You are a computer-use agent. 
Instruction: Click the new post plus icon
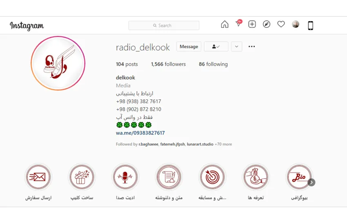pos(252,24)
